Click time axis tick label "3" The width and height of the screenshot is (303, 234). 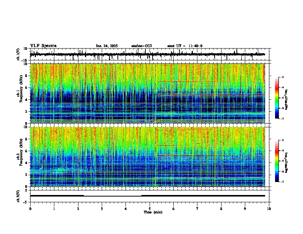102,209
